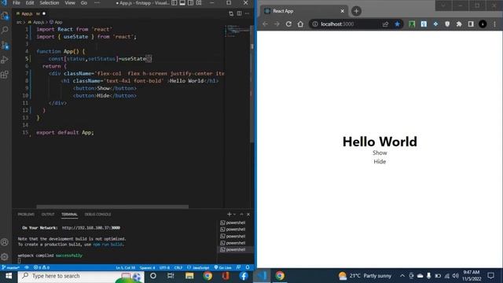Close the React App browser tab
503x283 pixels.
click(x=343, y=11)
